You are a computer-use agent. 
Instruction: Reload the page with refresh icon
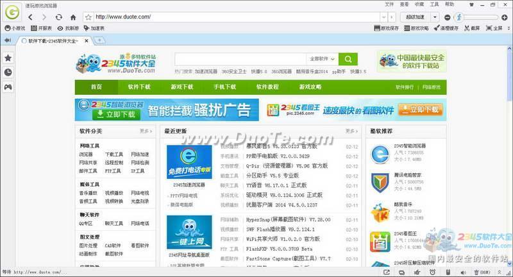[58, 17]
